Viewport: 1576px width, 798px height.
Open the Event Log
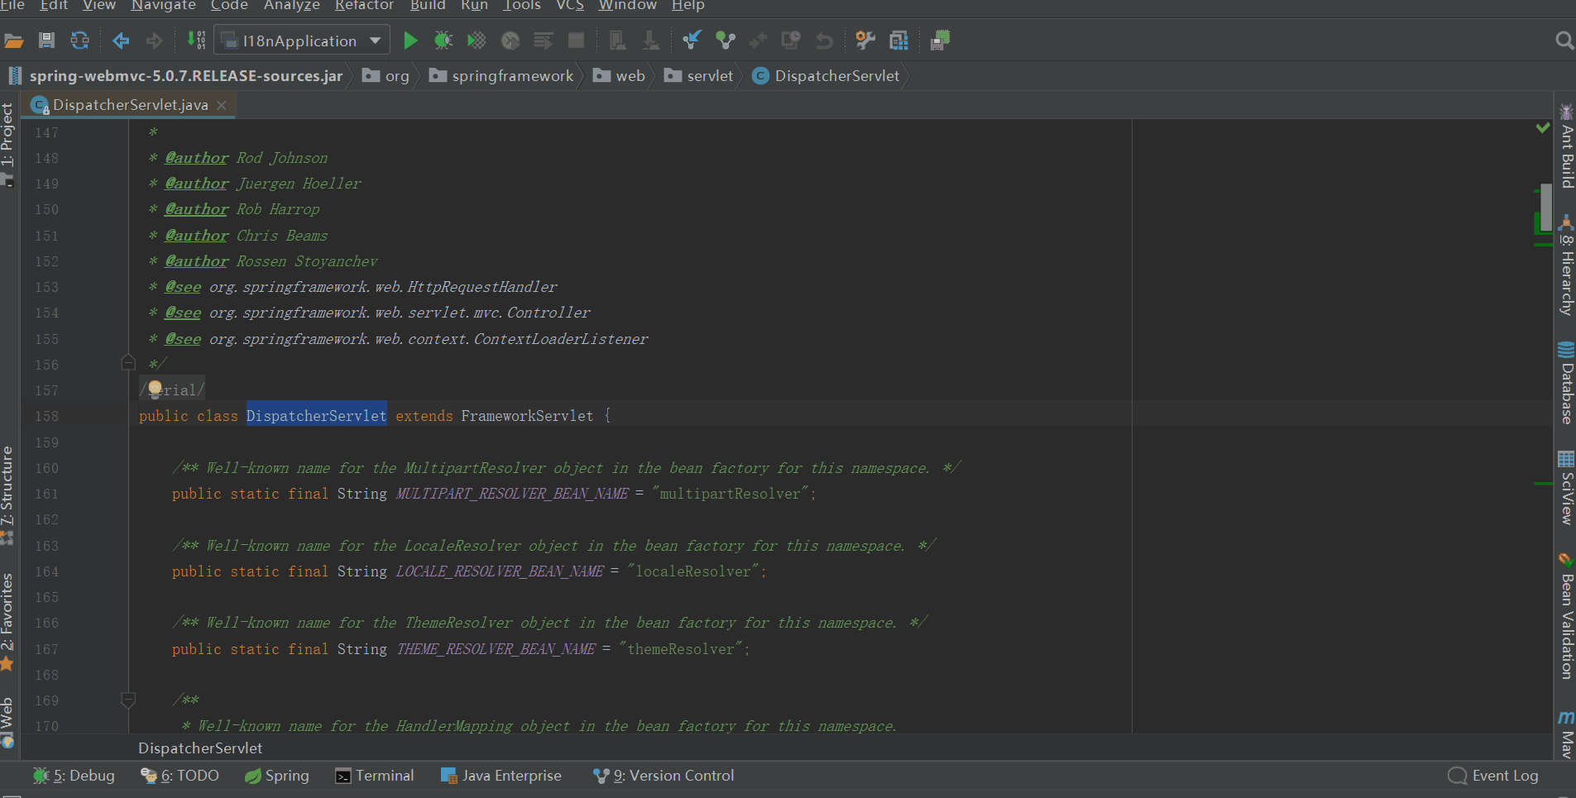click(1494, 776)
